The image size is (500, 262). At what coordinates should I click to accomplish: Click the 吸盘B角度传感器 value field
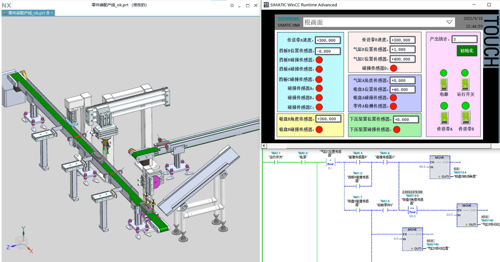328,119
